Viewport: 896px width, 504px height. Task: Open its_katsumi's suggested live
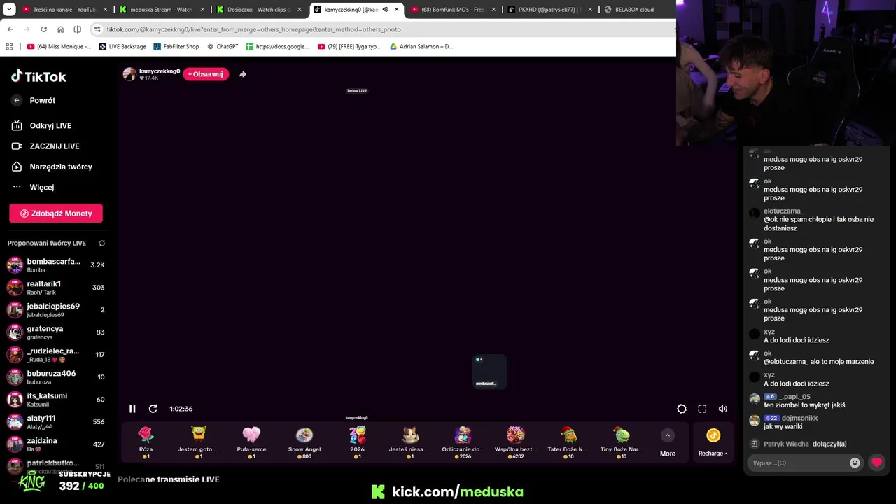[56, 400]
